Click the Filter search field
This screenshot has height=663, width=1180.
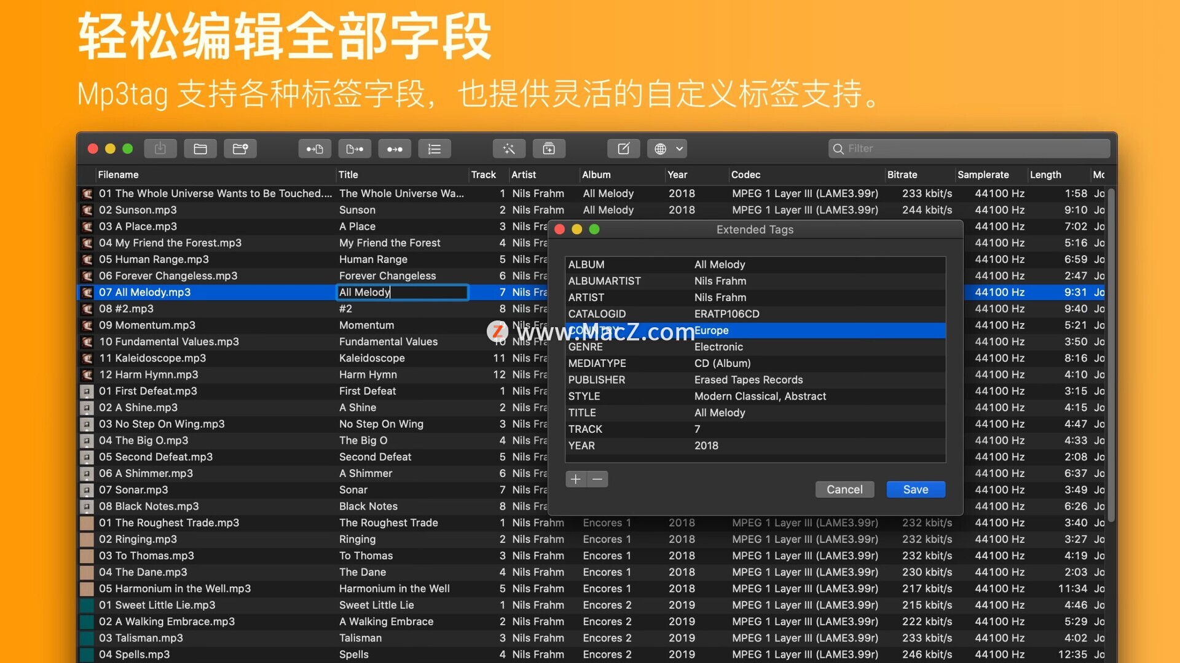969,149
